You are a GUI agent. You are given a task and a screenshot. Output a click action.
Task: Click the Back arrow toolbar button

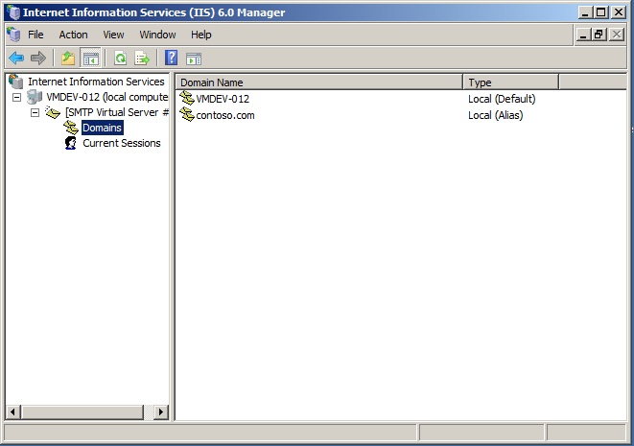pyautogui.click(x=16, y=59)
